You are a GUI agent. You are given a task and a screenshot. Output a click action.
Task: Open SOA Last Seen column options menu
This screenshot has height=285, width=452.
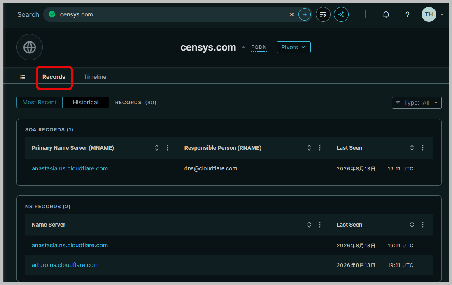(x=423, y=148)
